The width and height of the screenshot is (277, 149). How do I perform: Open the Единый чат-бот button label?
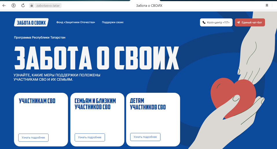[252, 22]
